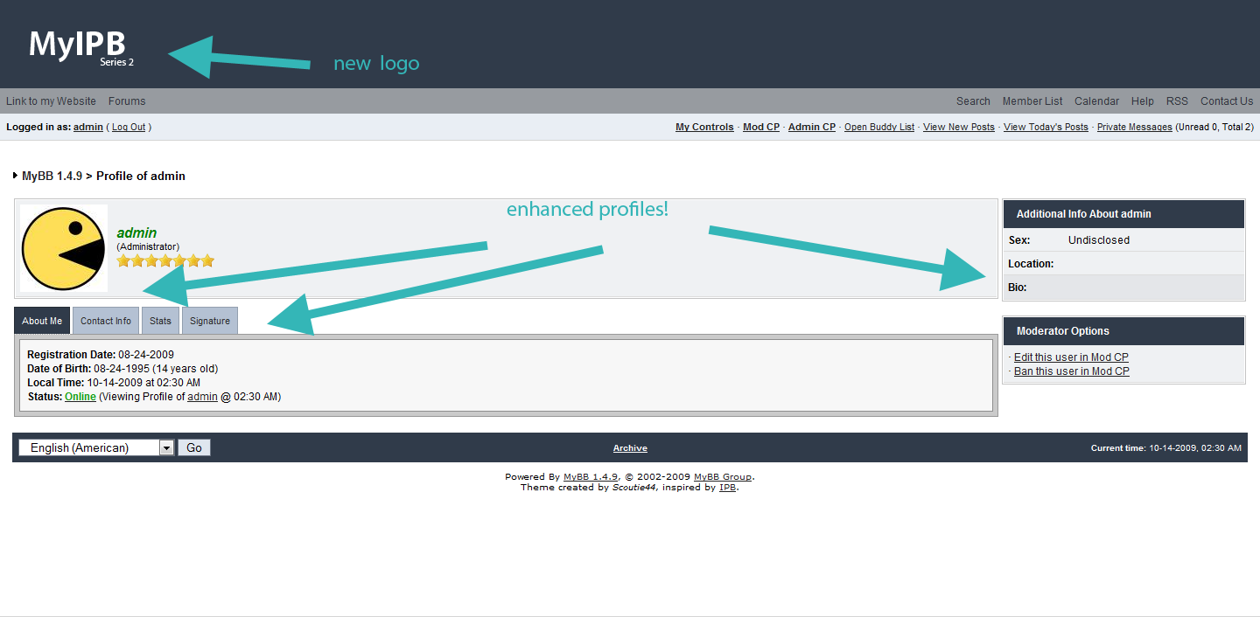The width and height of the screenshot is (1260, 617).
Task: Click the admin user star rating
Action: click(165, 260)
